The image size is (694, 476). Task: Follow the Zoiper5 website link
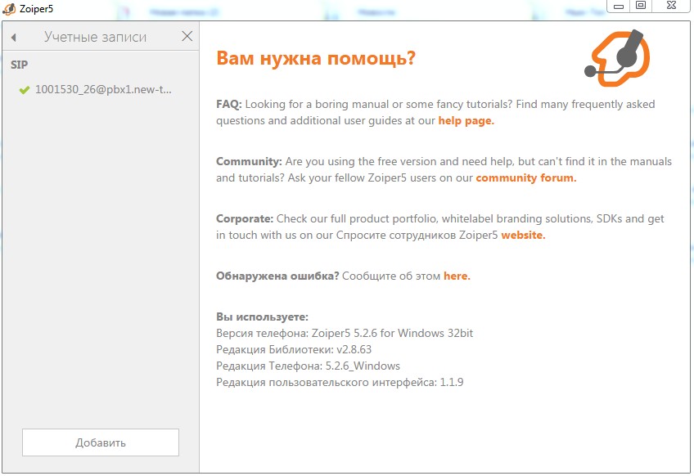click(522, 235)
